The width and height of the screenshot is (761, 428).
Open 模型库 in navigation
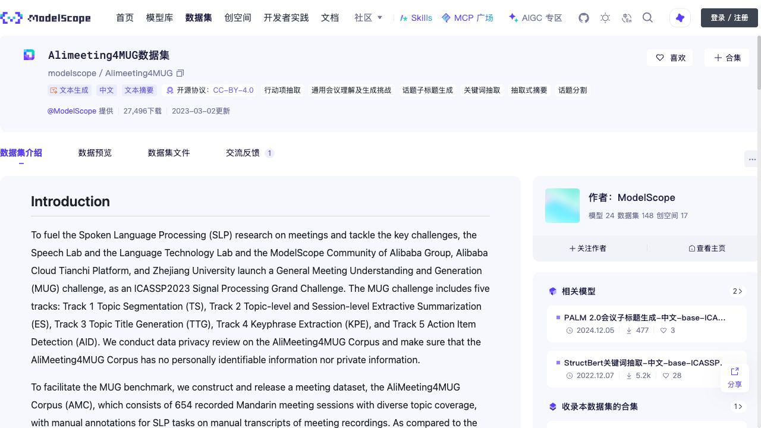[x=159, y=18]
